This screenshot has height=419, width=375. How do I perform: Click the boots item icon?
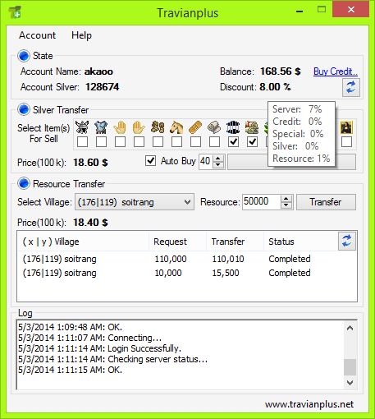pyautogui.click(x=158, y=127)
